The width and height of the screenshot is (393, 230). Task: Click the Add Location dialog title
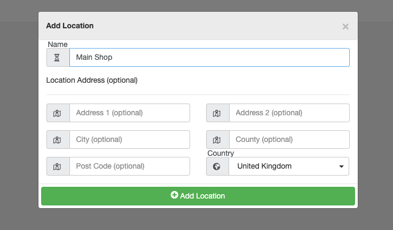69,26
